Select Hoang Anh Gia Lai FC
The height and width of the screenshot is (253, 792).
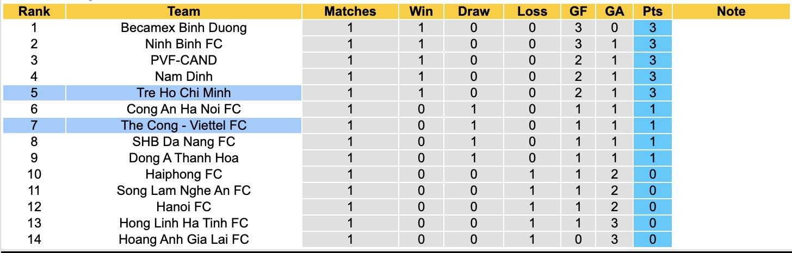[x=184, y=239]
